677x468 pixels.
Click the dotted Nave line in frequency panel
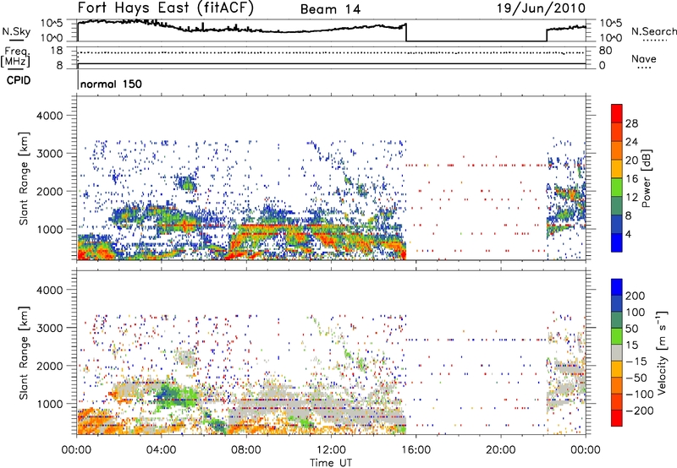(332, 52)
